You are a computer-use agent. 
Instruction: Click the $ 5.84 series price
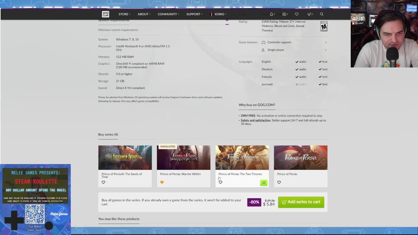(269, 204)
